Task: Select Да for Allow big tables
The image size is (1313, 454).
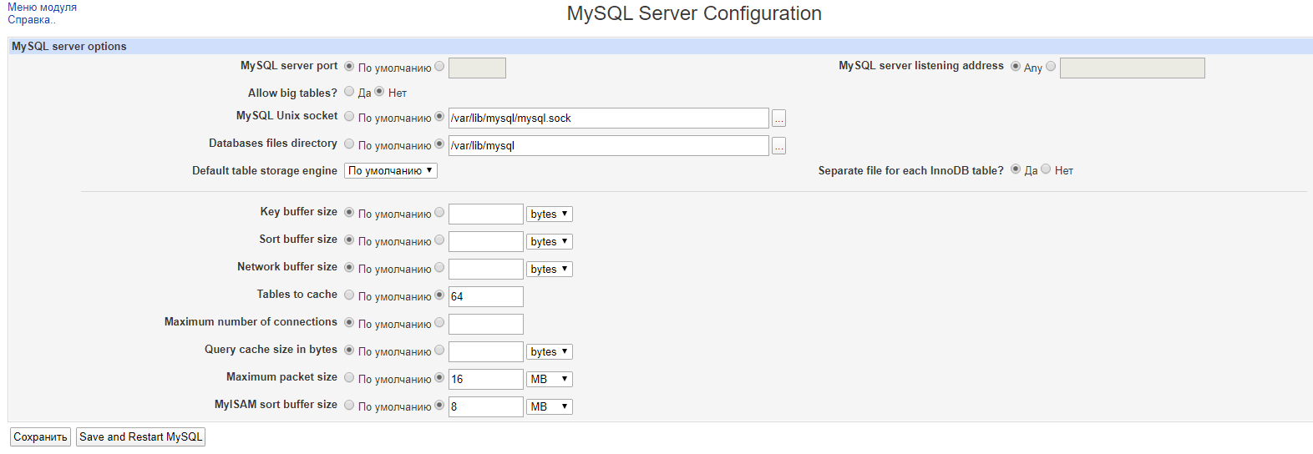Action: (349, 92)
